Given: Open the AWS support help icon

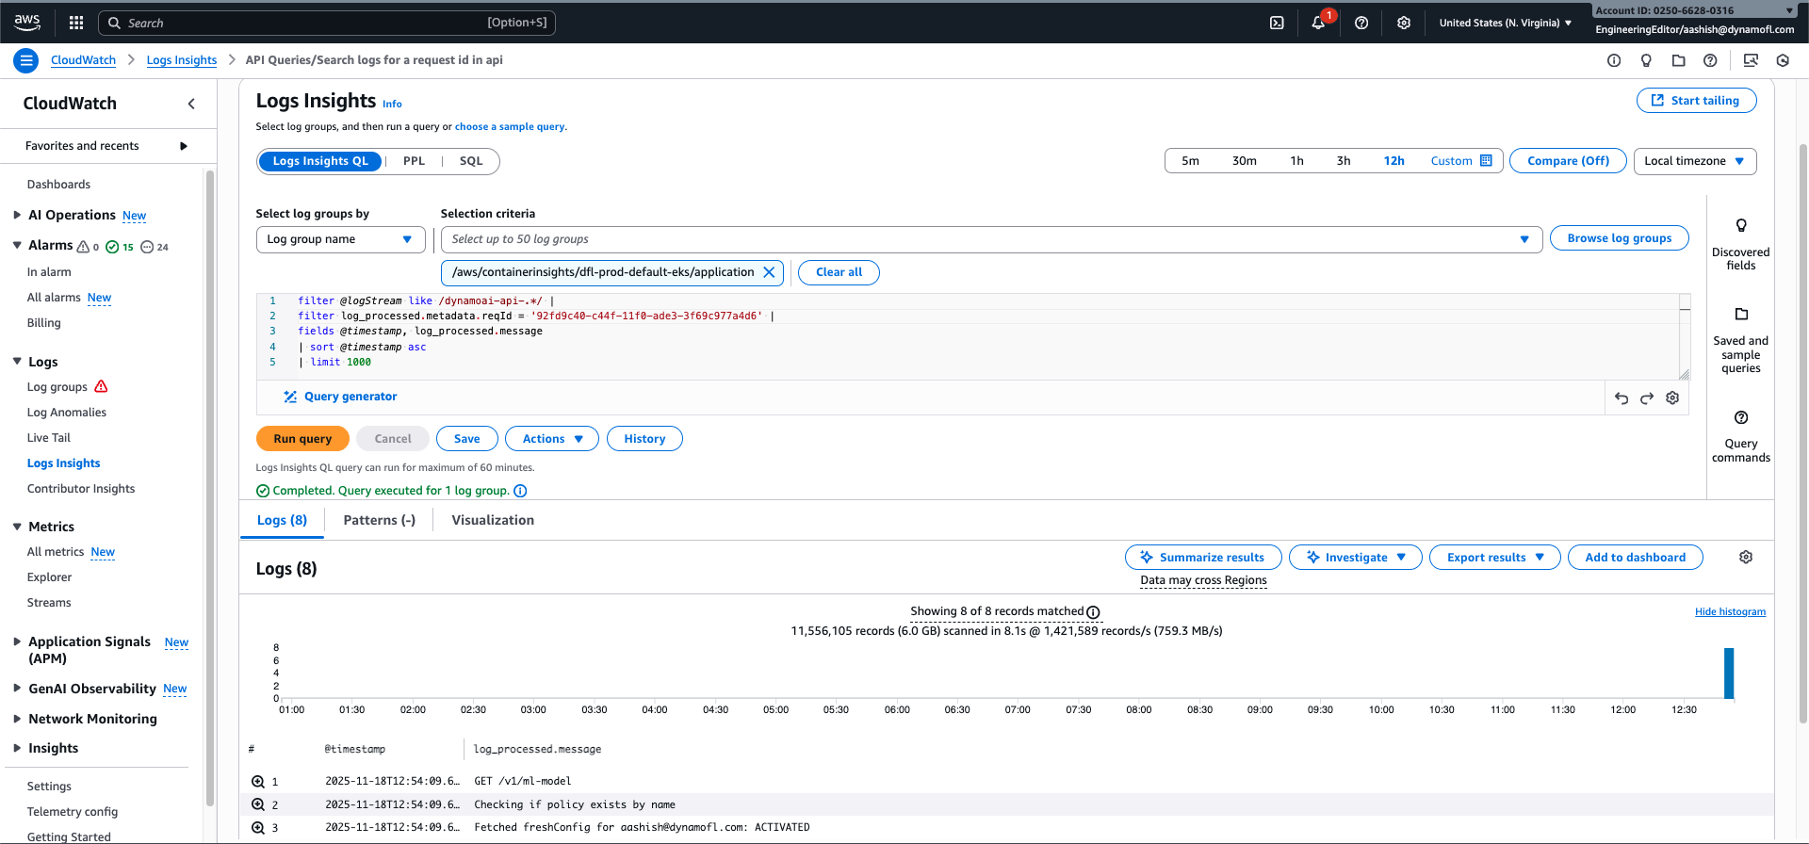Looking at the screenshot, I should pos(1361,23).
